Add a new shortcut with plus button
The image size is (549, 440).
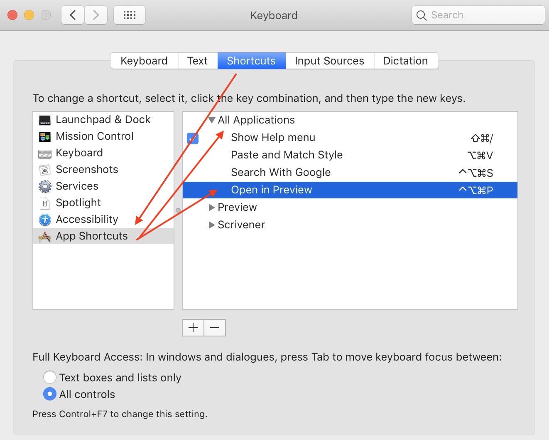coord(193,328)
